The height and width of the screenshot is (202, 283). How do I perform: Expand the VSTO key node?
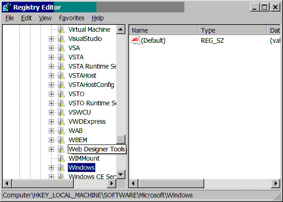coord(51,94)
